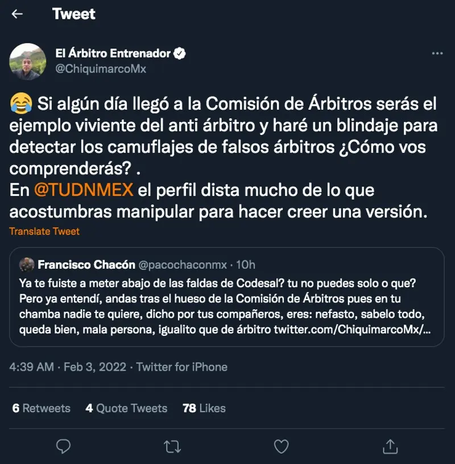Click the verified badge icon
Viewport: 455px width, 464px height.
180,54
